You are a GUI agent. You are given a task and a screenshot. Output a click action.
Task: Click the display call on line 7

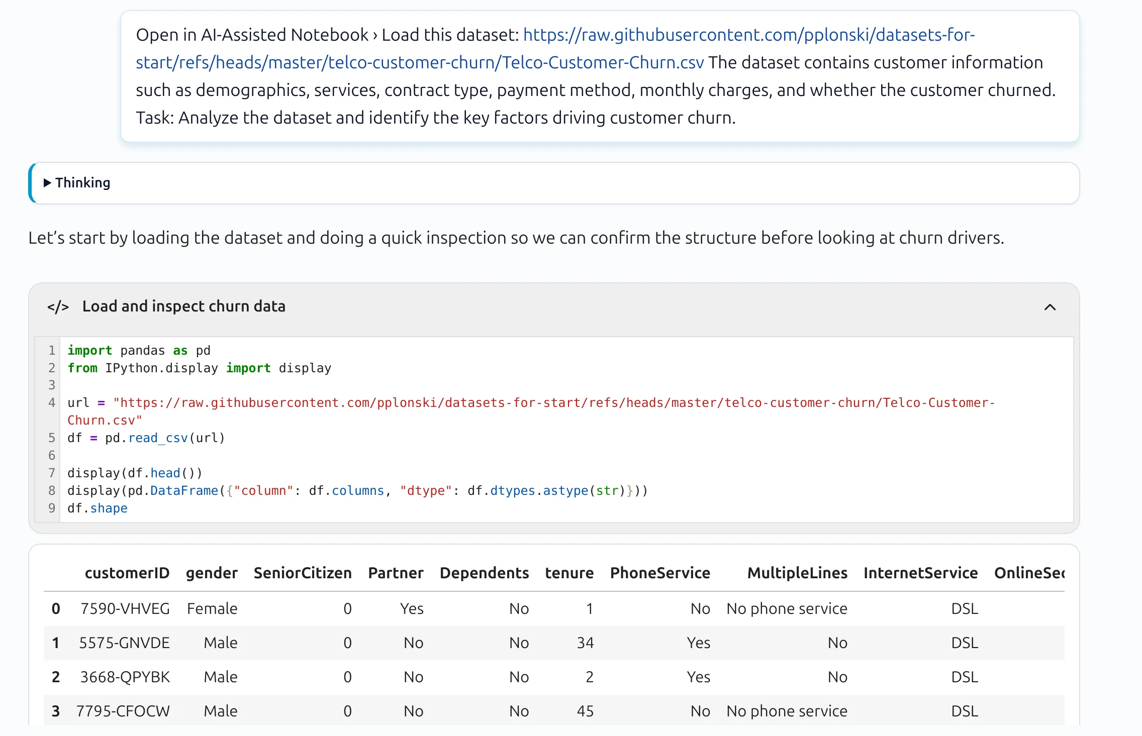pos(93,472)
